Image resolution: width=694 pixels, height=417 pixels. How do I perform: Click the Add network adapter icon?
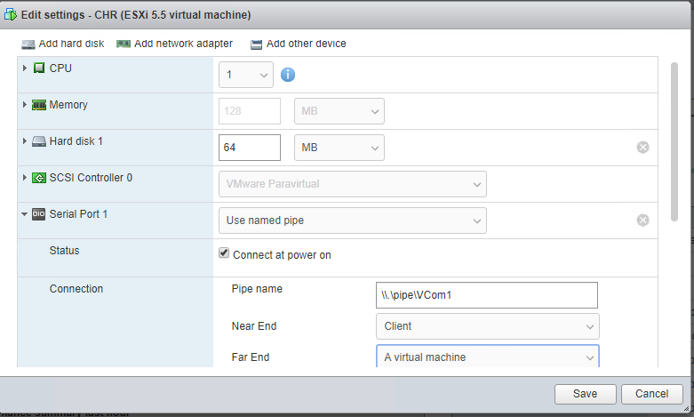tap(124, 44)
